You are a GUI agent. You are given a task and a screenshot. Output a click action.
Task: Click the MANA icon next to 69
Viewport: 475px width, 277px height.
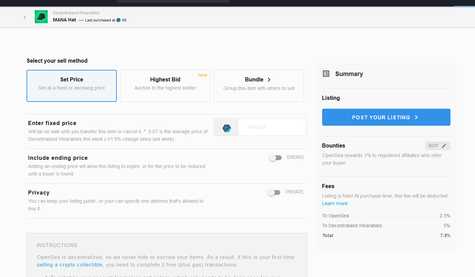click(118, 20)
